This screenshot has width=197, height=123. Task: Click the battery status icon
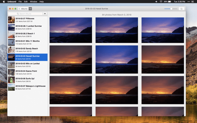[169, 2]
